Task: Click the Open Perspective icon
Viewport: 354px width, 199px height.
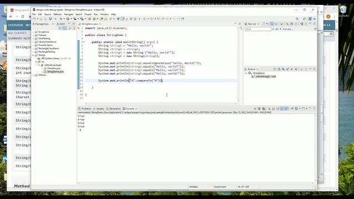Action: pyautogui.click(x=304, y=19)
